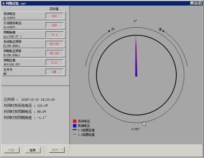This screenshot has height=158, width=204.
Task: Select the 系统电压频率 Fj value field
Action: [54, 44]
